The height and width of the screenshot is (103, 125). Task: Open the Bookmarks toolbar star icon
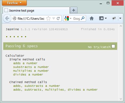(x=101, y=18)
